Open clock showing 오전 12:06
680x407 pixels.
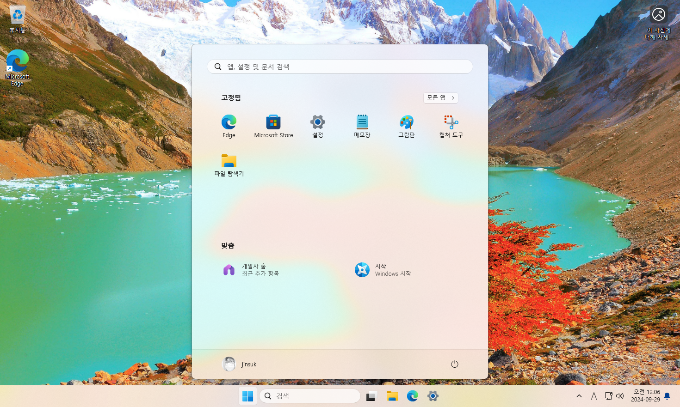645,396
